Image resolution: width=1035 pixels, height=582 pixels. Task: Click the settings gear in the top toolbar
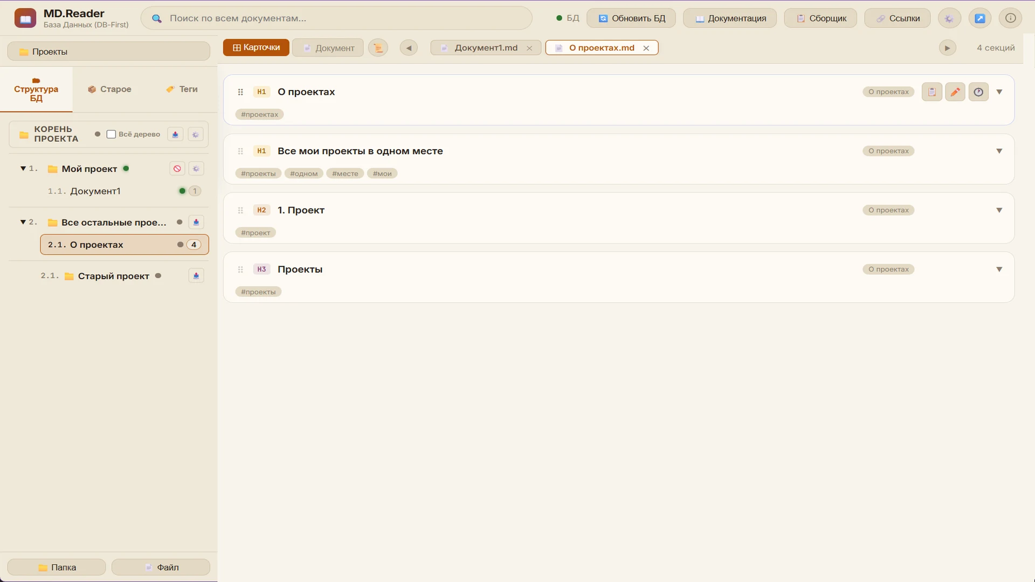tap(949, 18)
